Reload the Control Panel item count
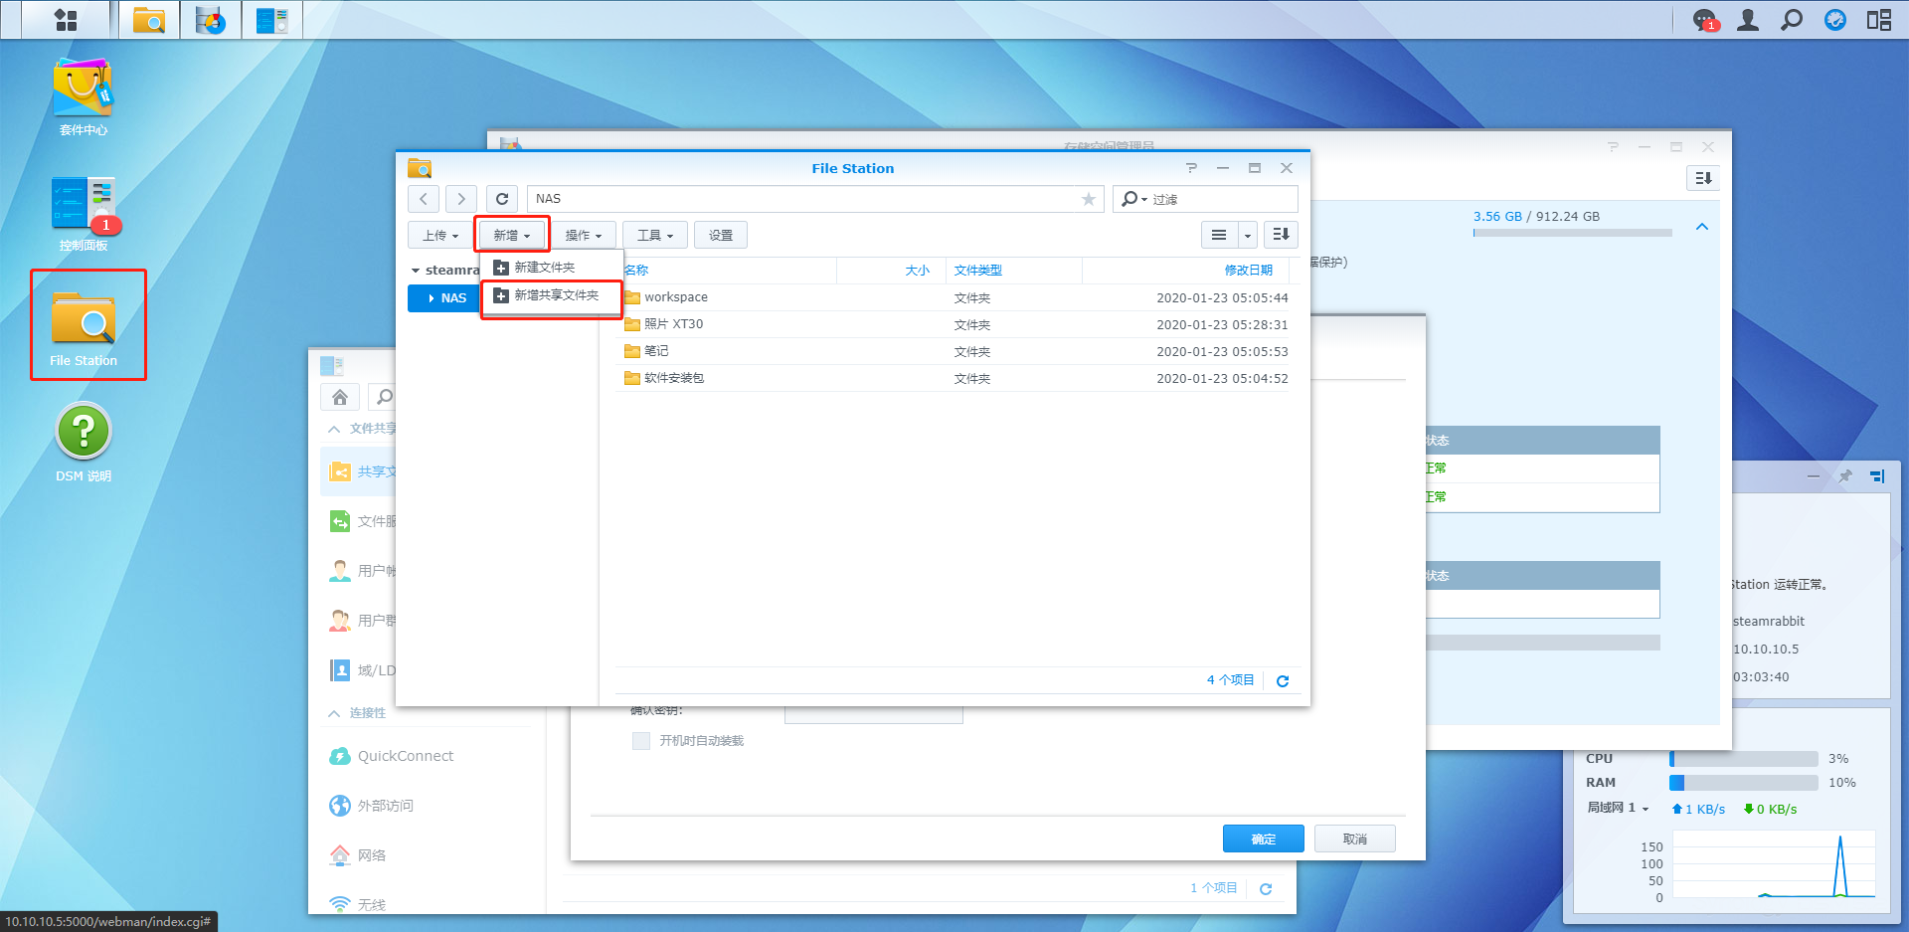 click(1266, 889)
